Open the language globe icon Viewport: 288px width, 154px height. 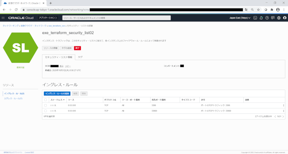tap(279, 18)
